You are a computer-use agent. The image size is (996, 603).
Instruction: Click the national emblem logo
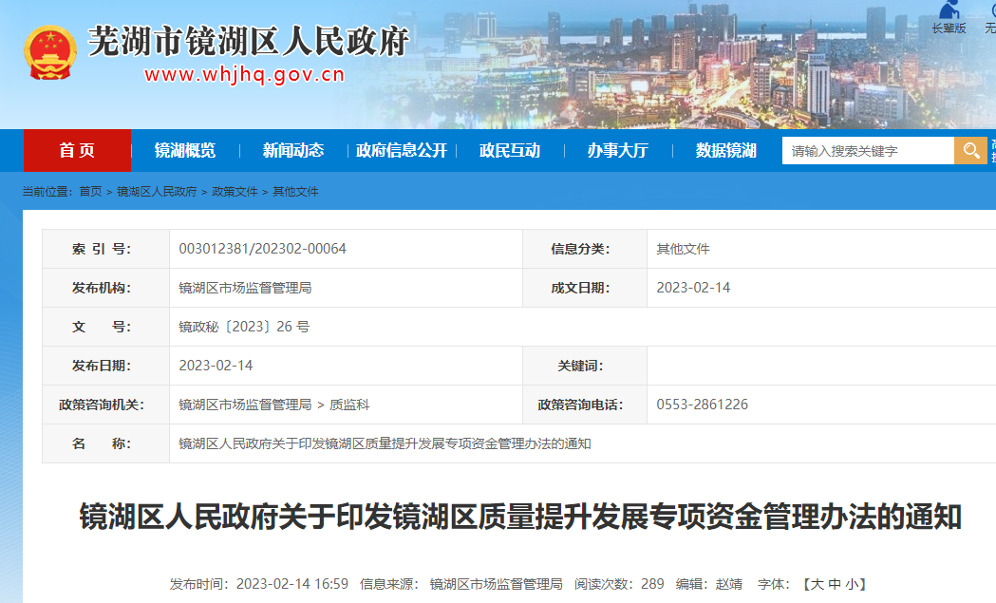pyautogui.click(x=49, y=52)
